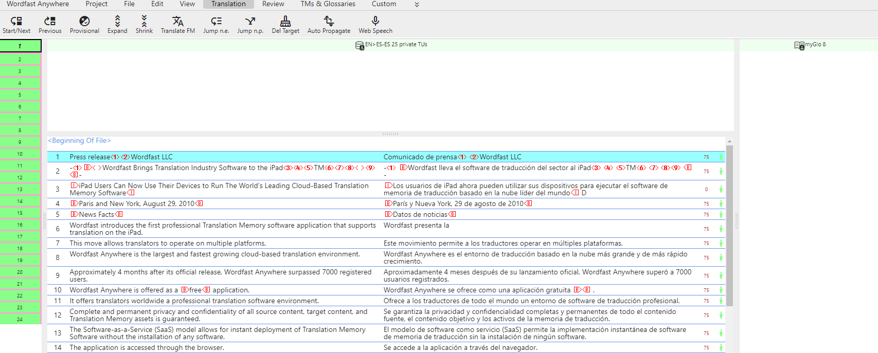Switch to the View tab
878x353 pixels.
[x=187, y=4]
